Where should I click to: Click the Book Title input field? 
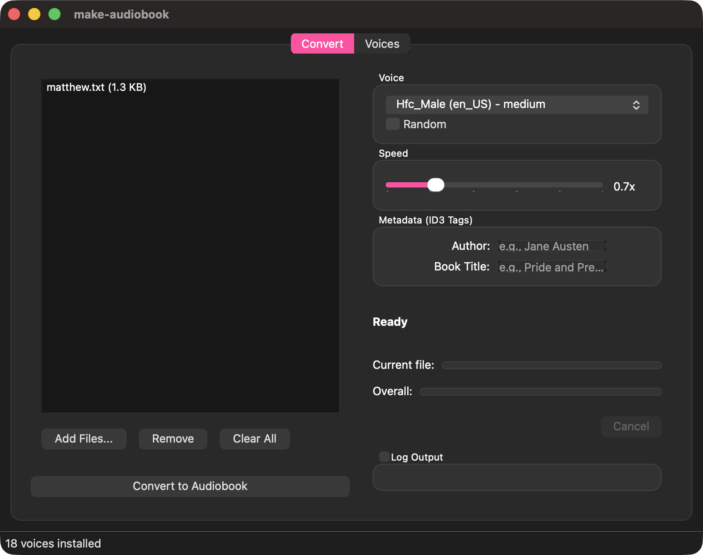pyautogui.click(x=552, y=267)
